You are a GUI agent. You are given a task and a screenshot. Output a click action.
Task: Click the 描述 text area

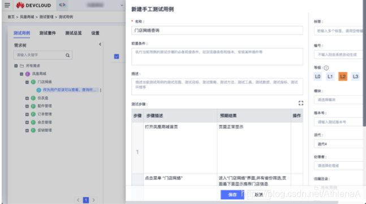click(x=217, y=87)
